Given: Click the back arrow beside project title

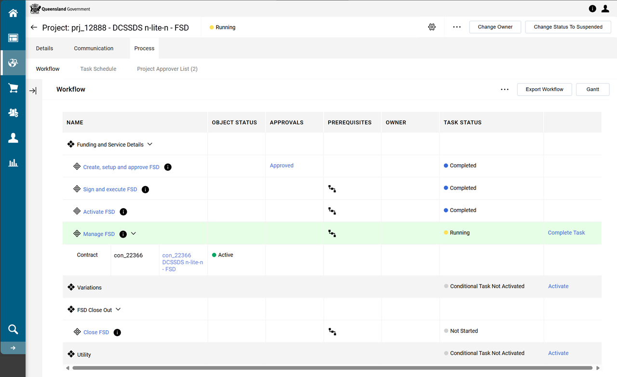Looking at the screenshot, I should [34, 27].
